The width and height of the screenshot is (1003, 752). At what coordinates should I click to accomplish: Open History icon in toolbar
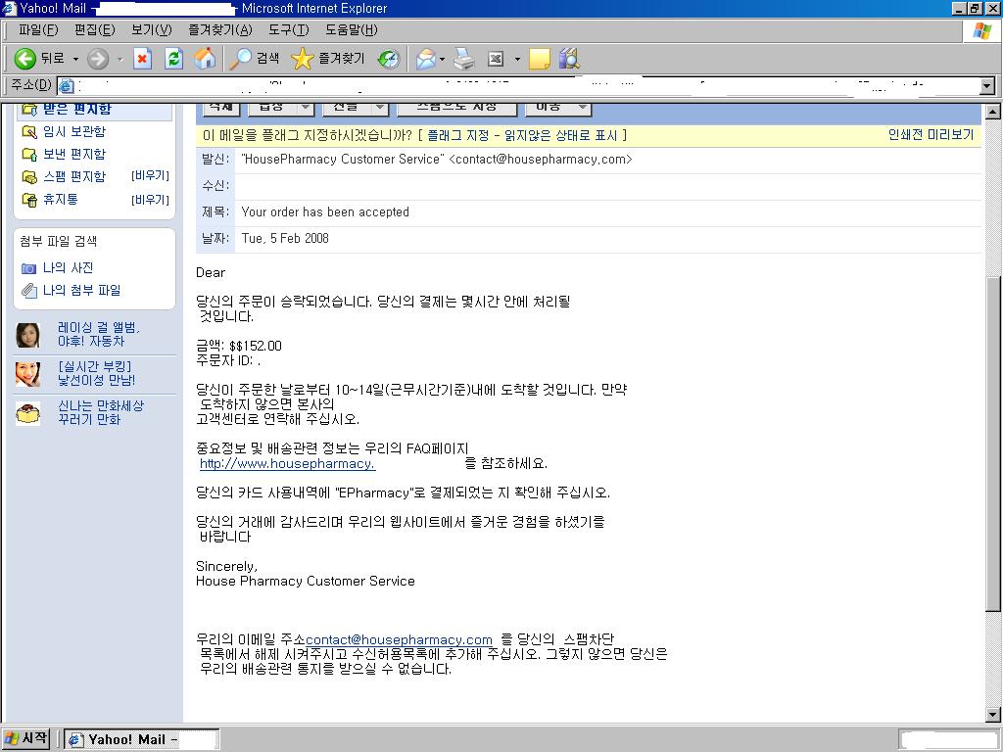tap(389, 59)
